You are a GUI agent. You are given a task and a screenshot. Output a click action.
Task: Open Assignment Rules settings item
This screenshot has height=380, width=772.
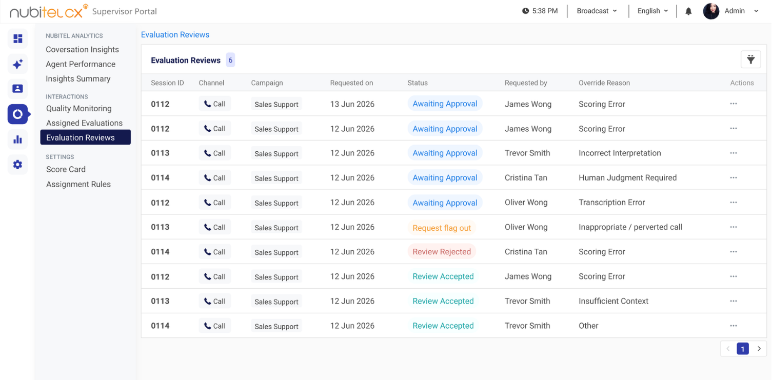click(x=78, y=184)
